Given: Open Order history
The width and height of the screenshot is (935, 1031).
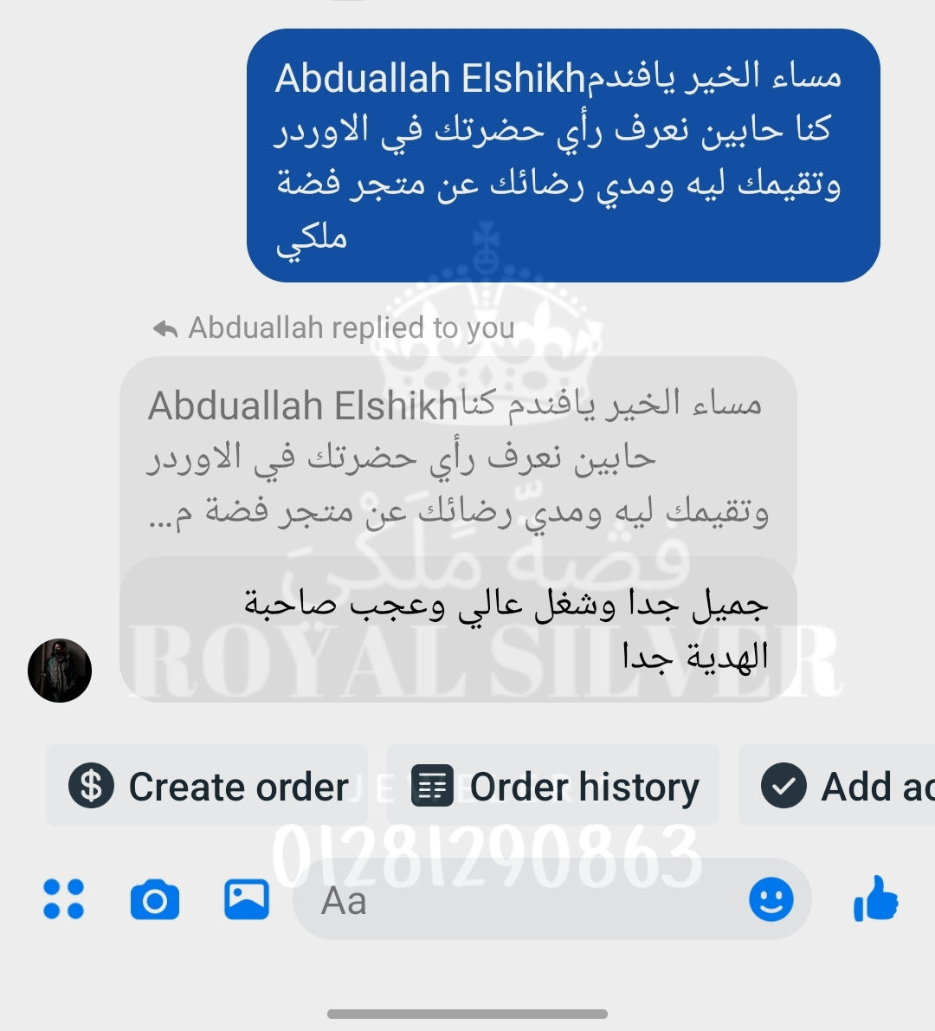Looking at the screenshot, I should [552, 785].
